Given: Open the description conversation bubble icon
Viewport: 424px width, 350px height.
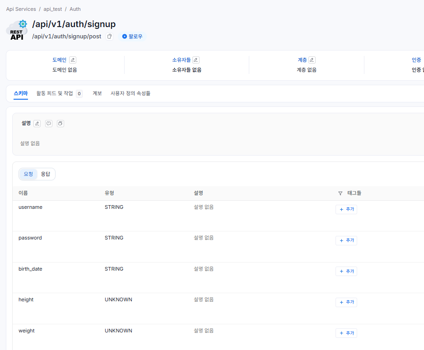Looking at the screenshot, I should coord(49,124).
